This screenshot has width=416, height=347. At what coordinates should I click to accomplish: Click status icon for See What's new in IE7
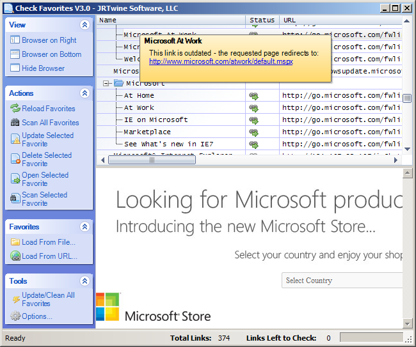coord(253,144)
